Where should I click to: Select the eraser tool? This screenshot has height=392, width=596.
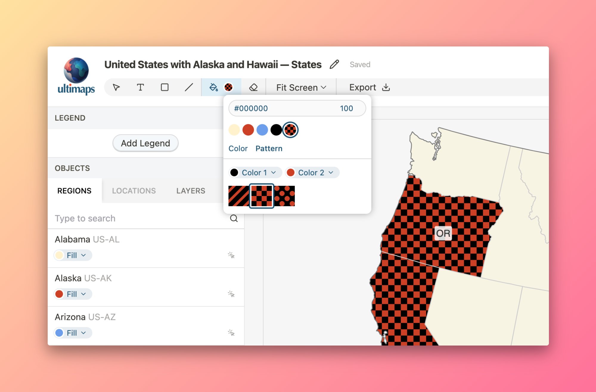253,87
